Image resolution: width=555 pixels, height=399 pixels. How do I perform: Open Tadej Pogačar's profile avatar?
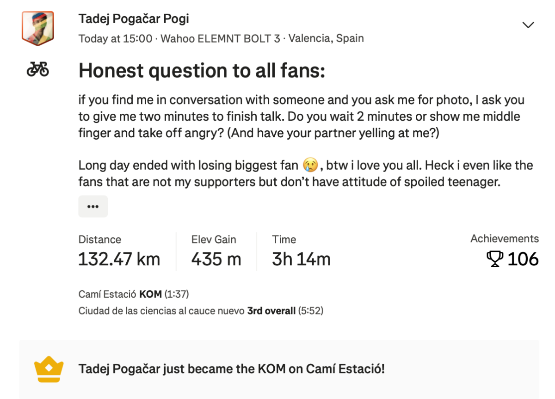pyautogui.click(x=38, y=27)
